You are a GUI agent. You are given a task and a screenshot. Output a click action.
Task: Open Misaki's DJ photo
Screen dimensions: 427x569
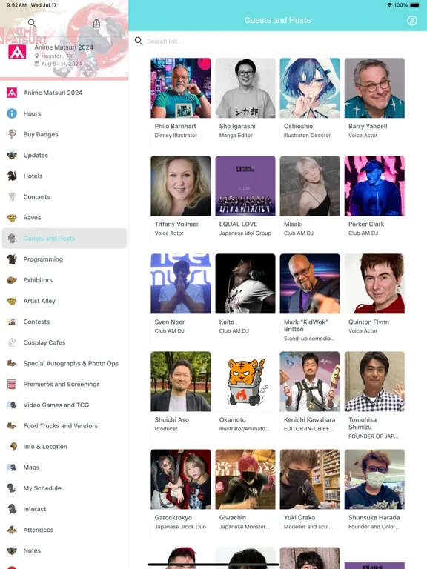pos(310,186)
